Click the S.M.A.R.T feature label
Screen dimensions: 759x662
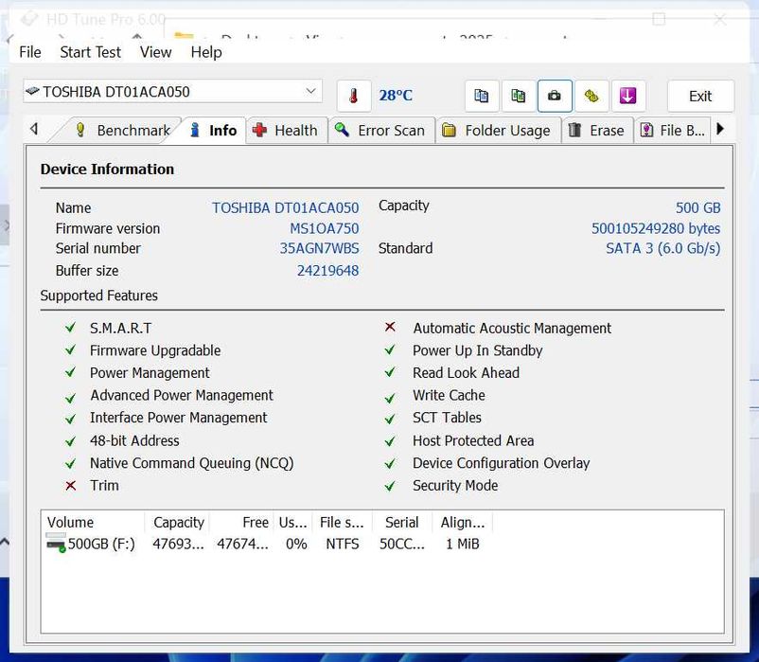point(120,329)
